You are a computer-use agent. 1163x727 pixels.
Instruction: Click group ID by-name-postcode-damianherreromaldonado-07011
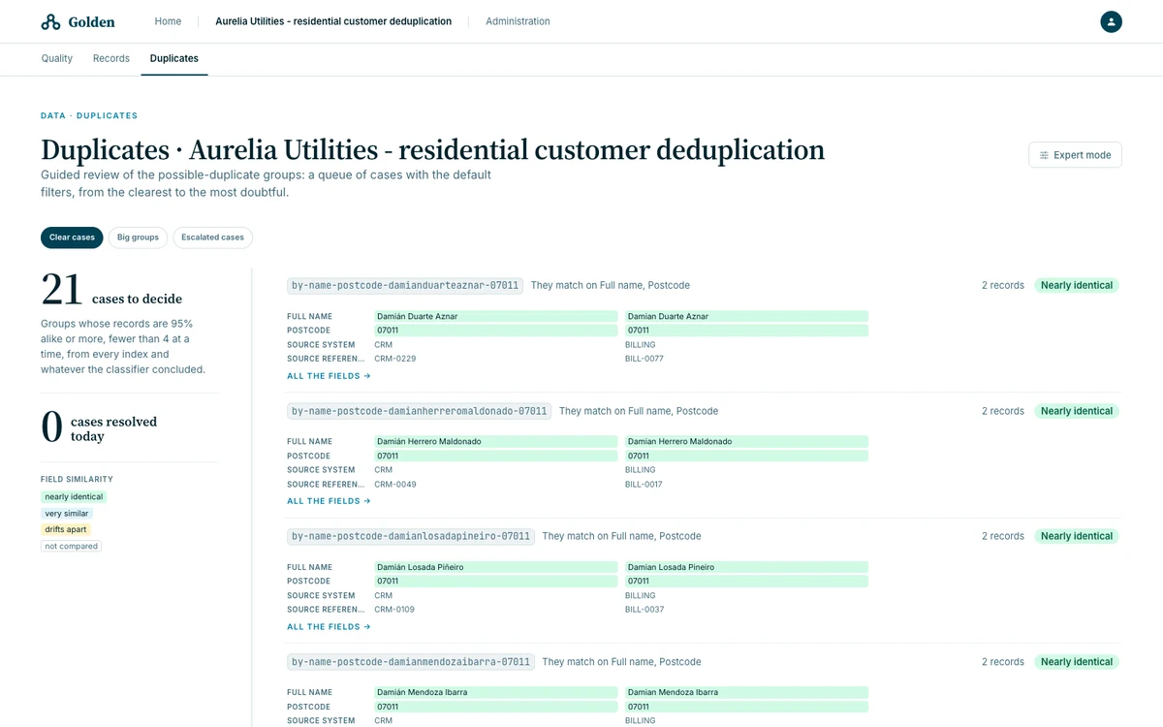[420, 411]
